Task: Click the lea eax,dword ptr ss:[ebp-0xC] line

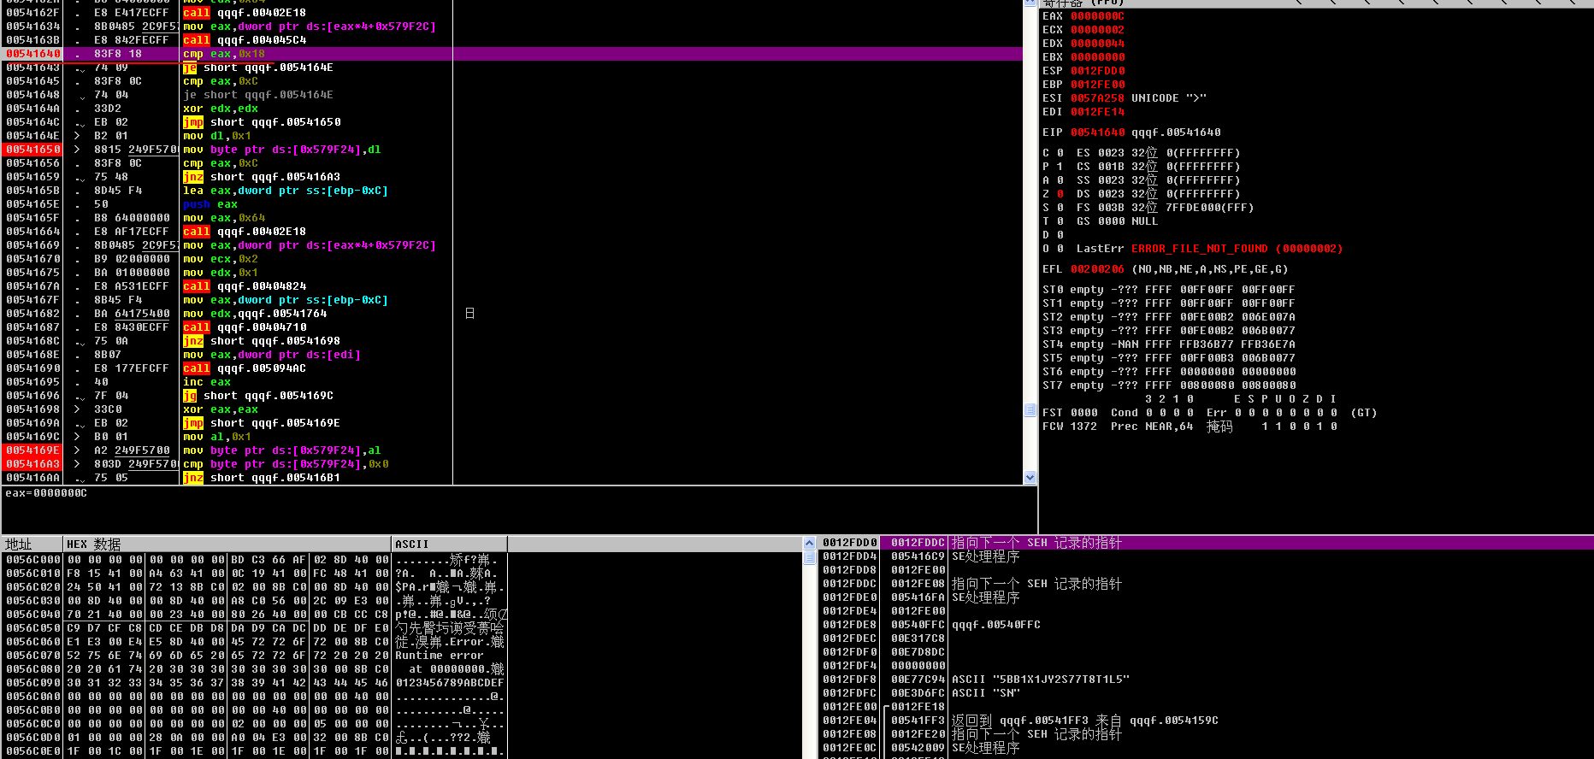Action: pos(286,191)
